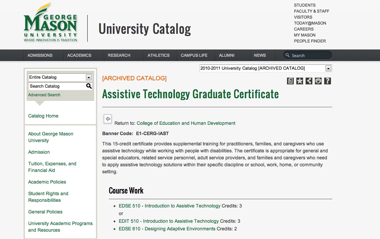This screenshot has width=380, height=239.
Task: Click the Search Catalog text box
Action: tap(56, 86)
